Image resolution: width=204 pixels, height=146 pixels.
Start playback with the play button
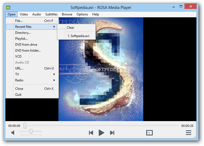pos(101,133)
